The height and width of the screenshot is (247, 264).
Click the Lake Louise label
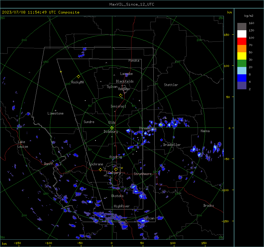tap(23, 144)
